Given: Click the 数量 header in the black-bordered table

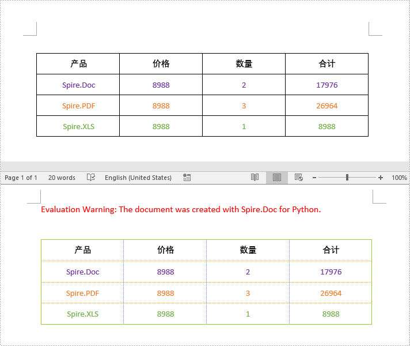Looking at the screenshot, I should coord(244,63).
